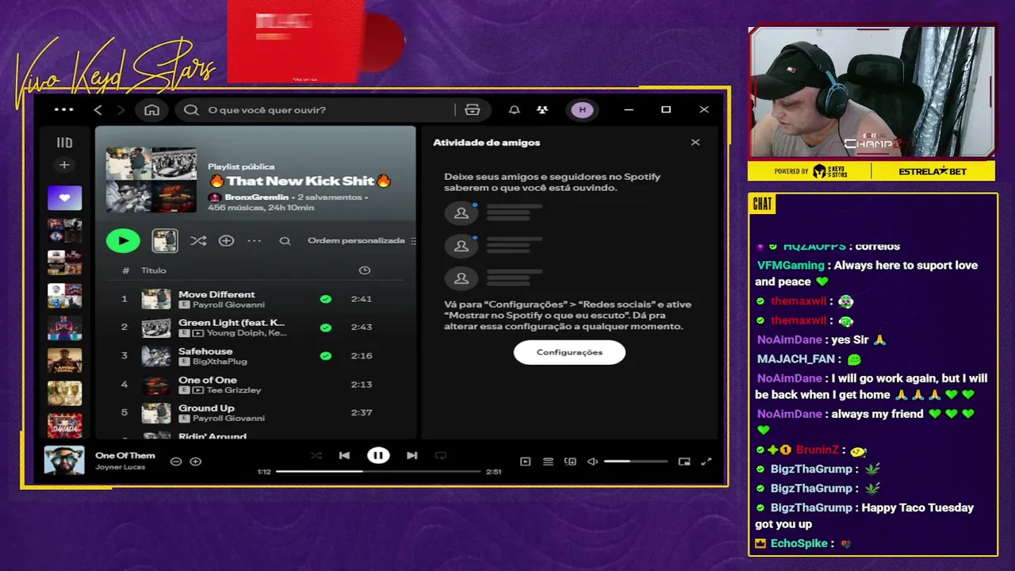This screenshot has width=1015, height=571.
Task: Open the now playing album art
Action: (x=64, y=460)
